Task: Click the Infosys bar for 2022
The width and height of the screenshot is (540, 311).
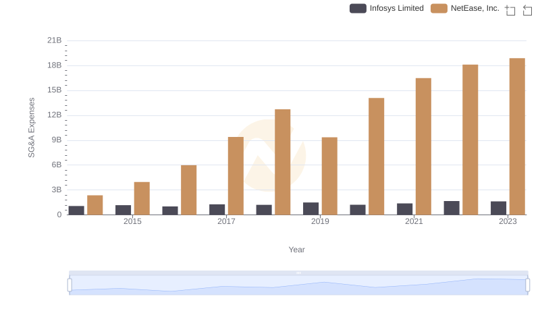Action: (x=452, y=208)
